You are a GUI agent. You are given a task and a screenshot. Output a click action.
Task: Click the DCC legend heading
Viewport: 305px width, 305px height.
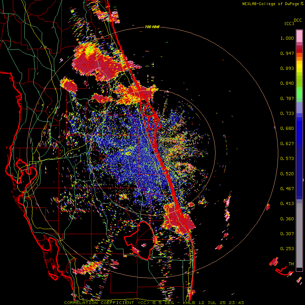tap(298, 20)
